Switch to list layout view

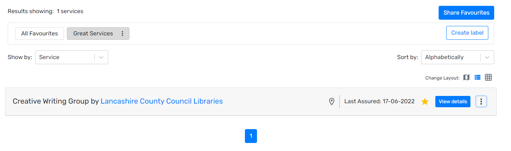click(x=477, y=77)
